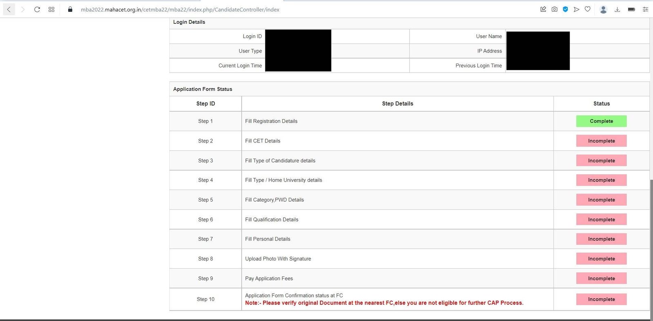Click the 'Fill CET Details' text
Screen dimensions: 653x321
262,141
